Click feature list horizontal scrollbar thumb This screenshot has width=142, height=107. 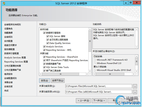click(61, 74)
